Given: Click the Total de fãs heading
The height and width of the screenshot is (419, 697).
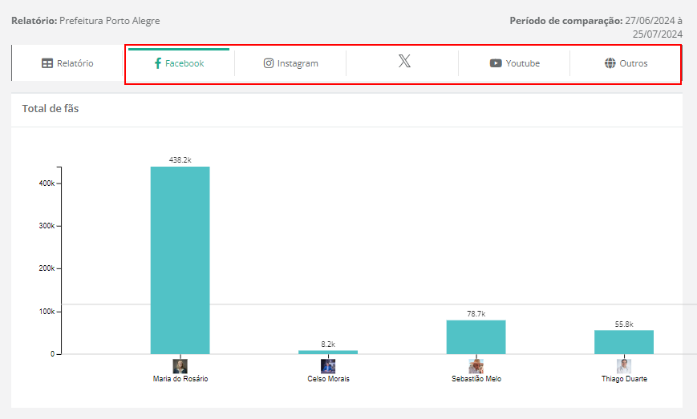Looking at the screenshot, I should click(x=51, y=109).
